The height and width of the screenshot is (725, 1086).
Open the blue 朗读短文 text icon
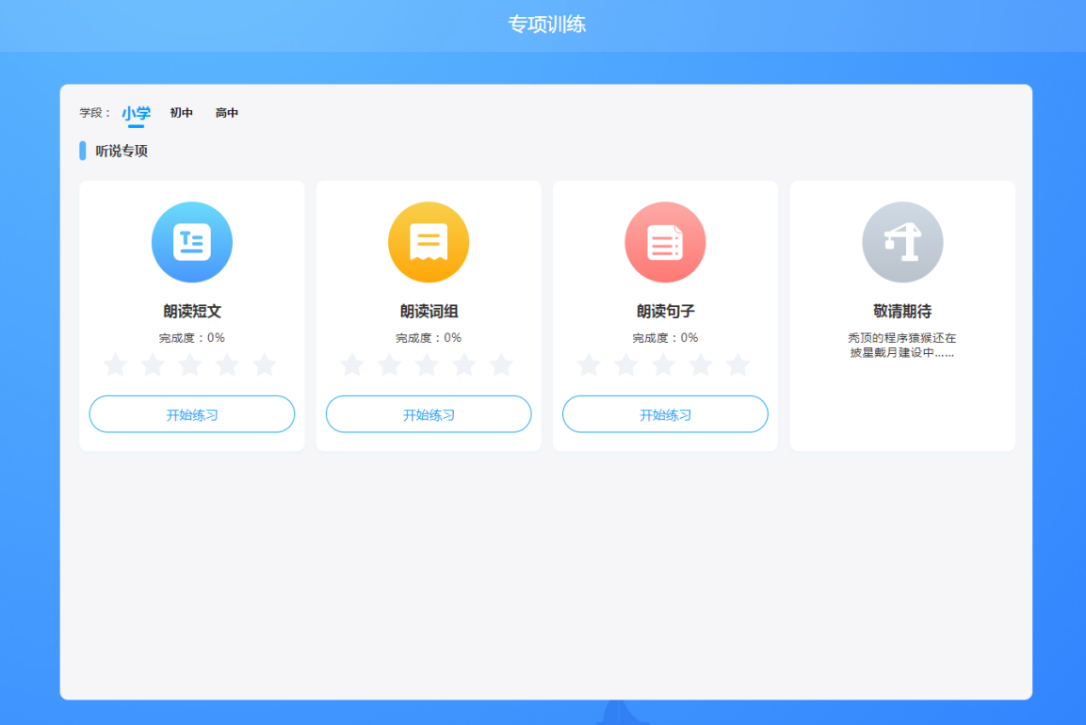pyautogui.click(x=192, y=242)
